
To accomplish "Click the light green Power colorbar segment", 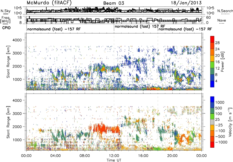I will (212, 65).
